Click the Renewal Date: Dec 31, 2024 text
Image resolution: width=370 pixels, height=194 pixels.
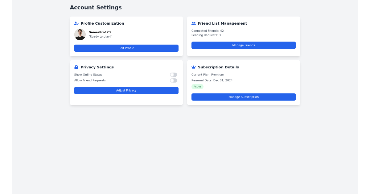pyautogui.click(x=212, y=80)
